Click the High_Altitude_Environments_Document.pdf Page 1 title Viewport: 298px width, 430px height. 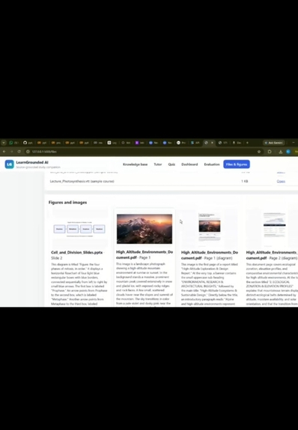pyautogui.click(x=145, y=254)
